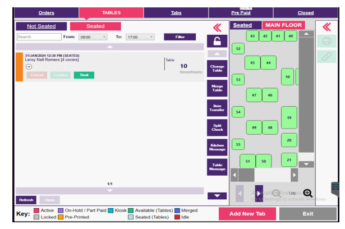This screenshot has width=345, height=229.
Task: Click the Add New Tab button
Action: (247, 214)
